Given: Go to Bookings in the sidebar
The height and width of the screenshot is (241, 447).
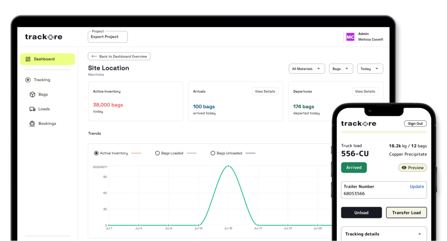Looking at the screenshot, I should (47, 124).
